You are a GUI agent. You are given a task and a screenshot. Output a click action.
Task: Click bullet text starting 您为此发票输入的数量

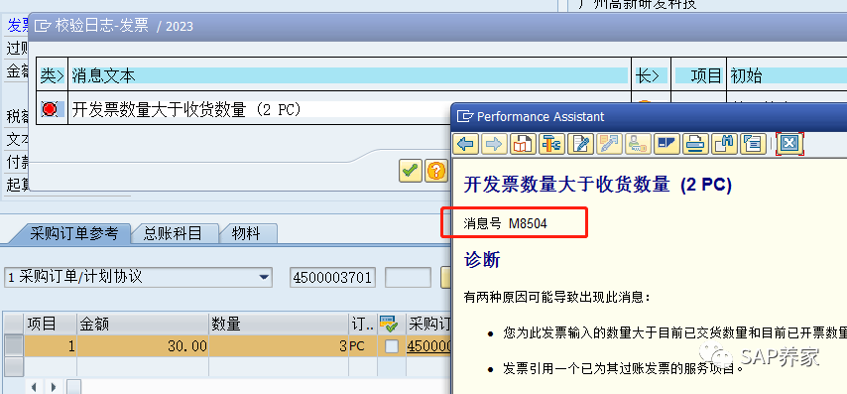point(675,333)
